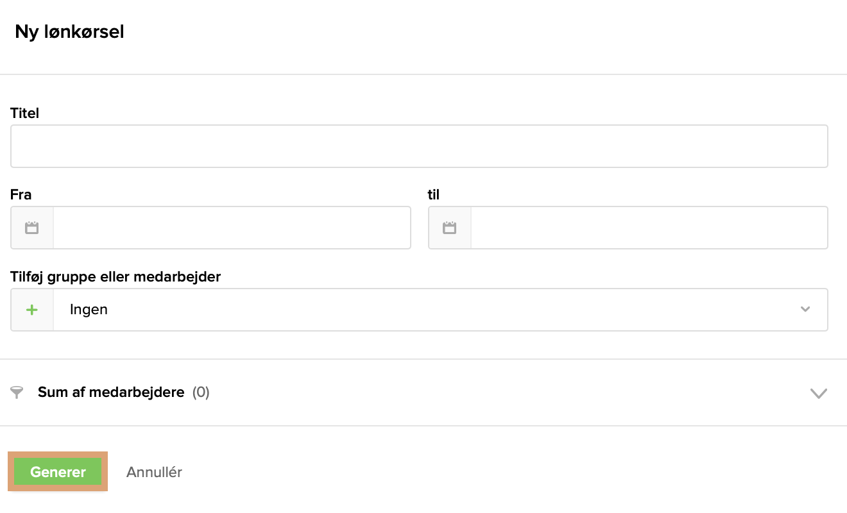Click the Ny lønkørsel heading
The height and width of the screenshot is (513, 847).
69,32
